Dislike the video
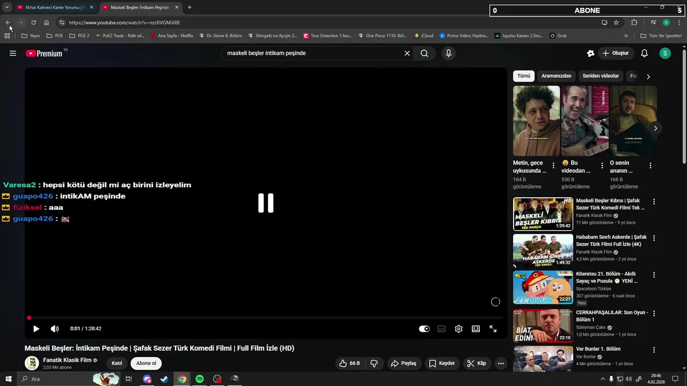 [x=374, y=363]
